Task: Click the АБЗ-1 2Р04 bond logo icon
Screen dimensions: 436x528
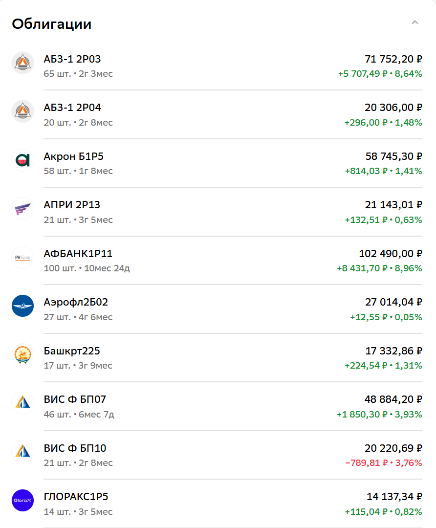Action: pos(23,111)
